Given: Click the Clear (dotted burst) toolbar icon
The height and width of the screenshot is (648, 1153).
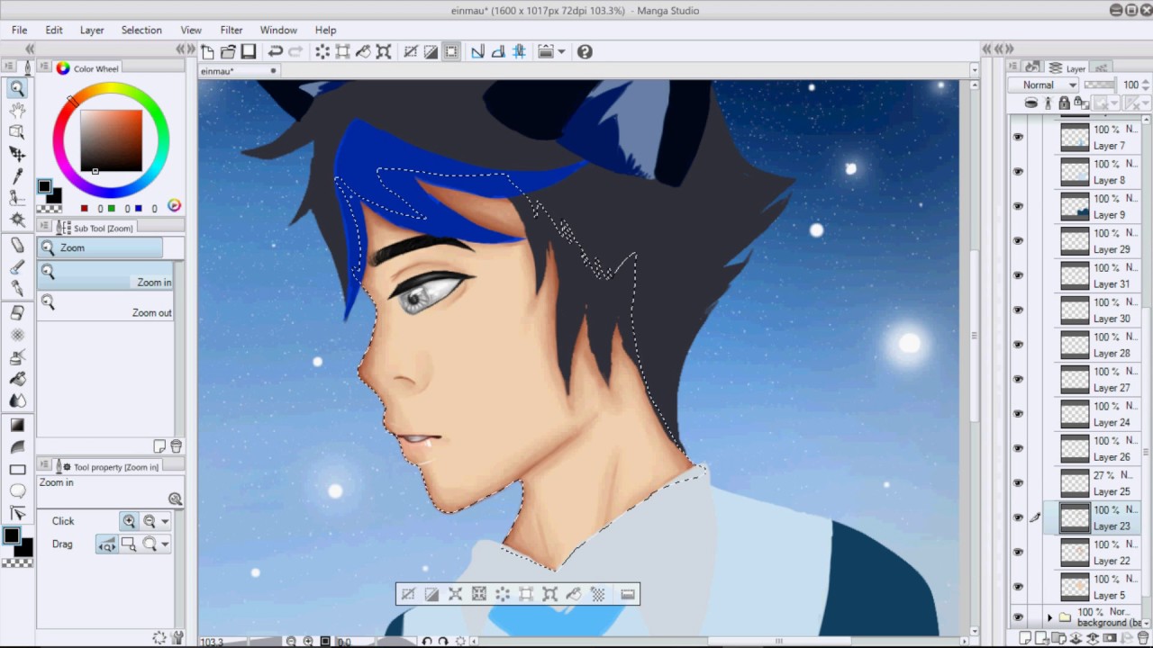Looking at the screenshot, I should tap(322, 52).
